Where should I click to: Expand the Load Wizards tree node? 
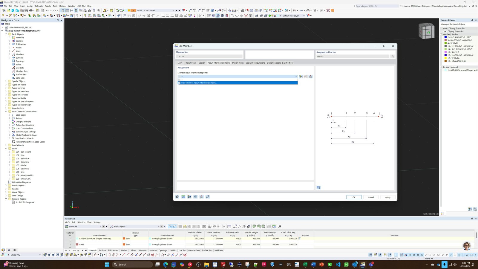[6, 145]
